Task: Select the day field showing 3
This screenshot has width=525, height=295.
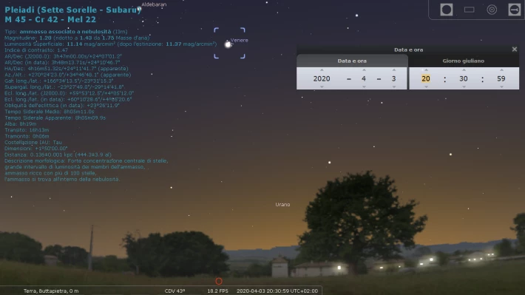Action: point(393,78)
